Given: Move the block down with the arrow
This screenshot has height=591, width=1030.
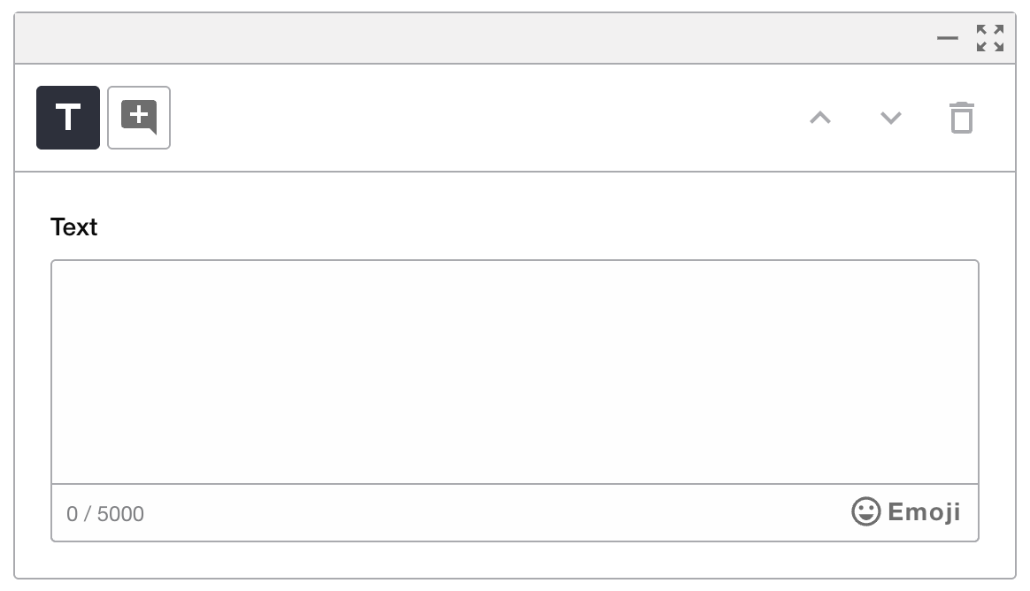Looking at the screenshot, I should tap(891, 118).
